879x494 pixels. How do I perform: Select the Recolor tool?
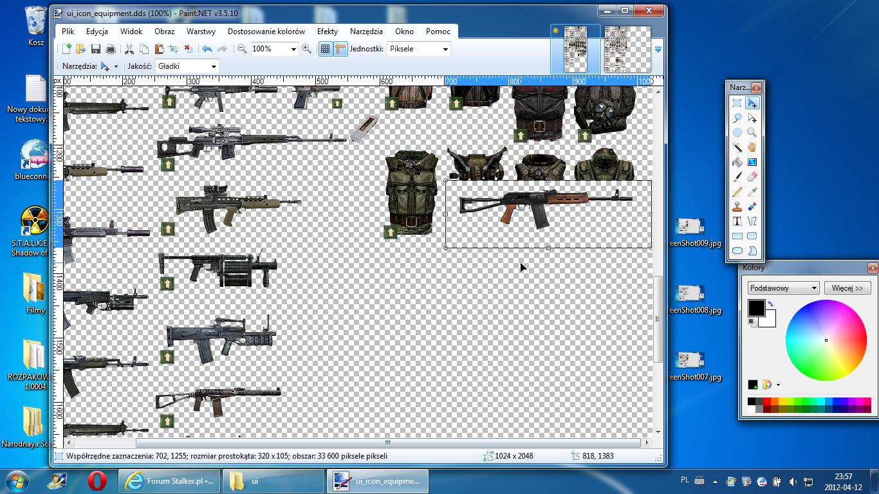[752, 206]
